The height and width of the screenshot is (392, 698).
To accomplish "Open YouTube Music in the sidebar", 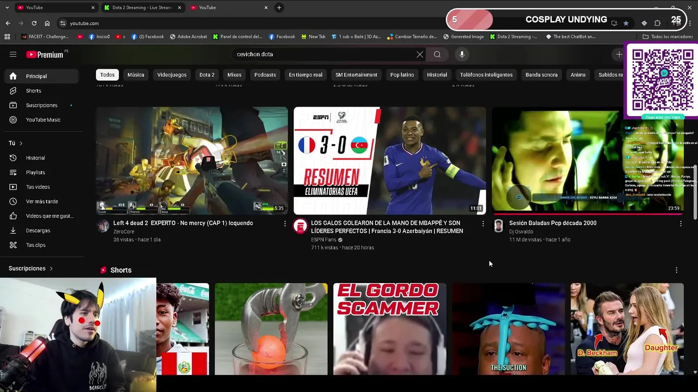I will 41,120.
